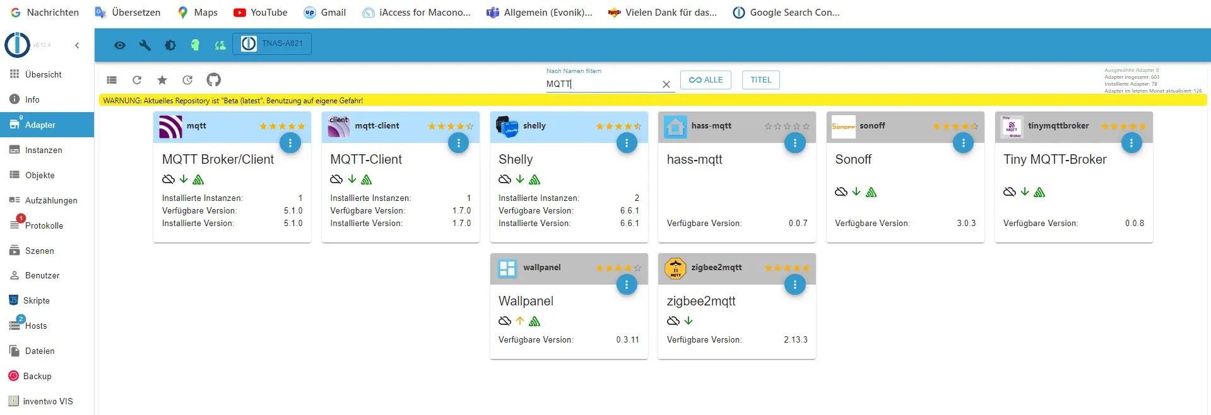Open Übersicht in sidebar
1211x415 pixels.
47,74
